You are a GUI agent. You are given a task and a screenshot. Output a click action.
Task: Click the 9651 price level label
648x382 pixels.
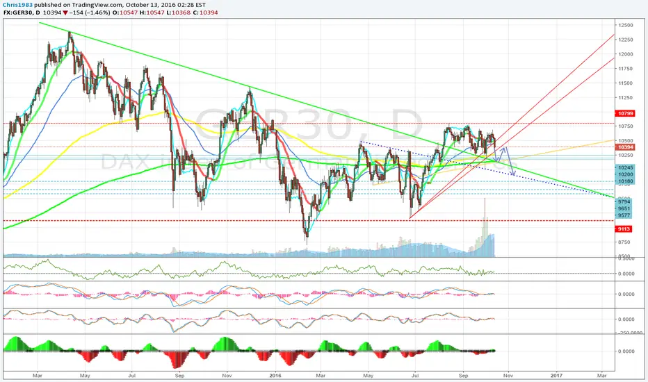coord(624,208)
